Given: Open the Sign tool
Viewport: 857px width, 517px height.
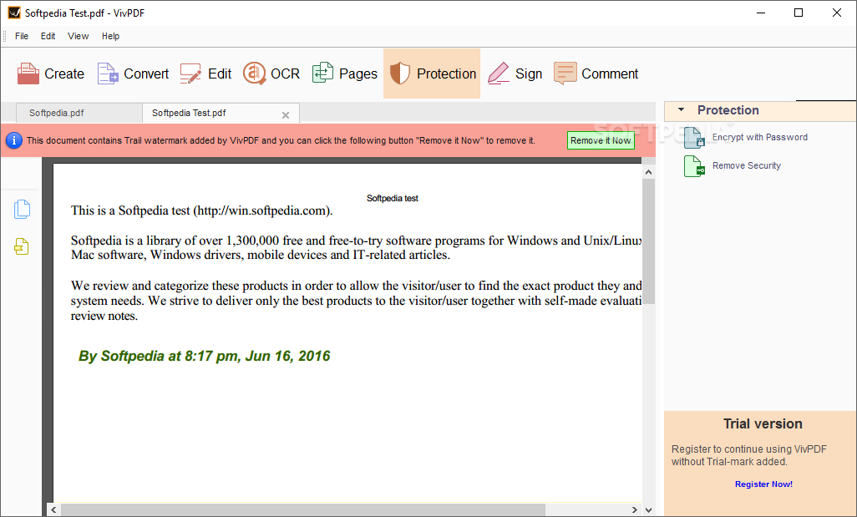Looking at the screenshot, I should [515, 73].
